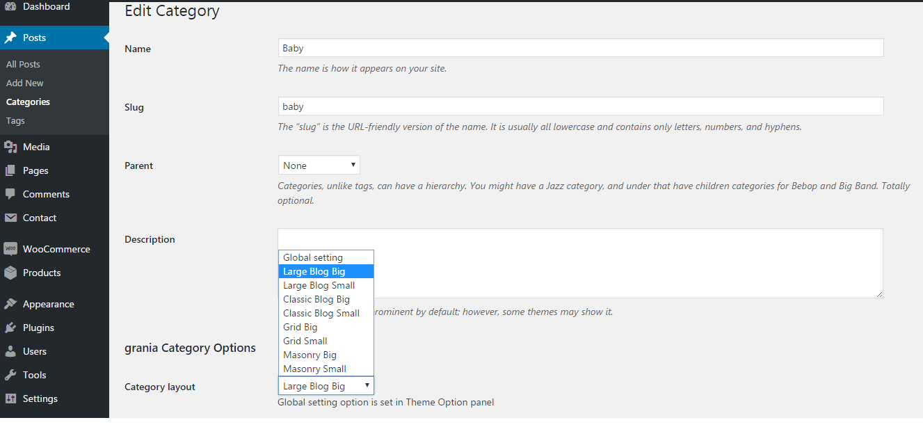Collapse the Category layout dropdown
The height and width of the screenshot is (427, 923).
pos(326,386)
